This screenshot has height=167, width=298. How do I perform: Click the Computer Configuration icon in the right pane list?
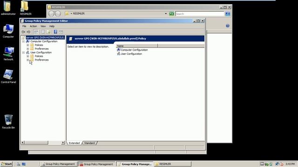click(x=119, y=50)
